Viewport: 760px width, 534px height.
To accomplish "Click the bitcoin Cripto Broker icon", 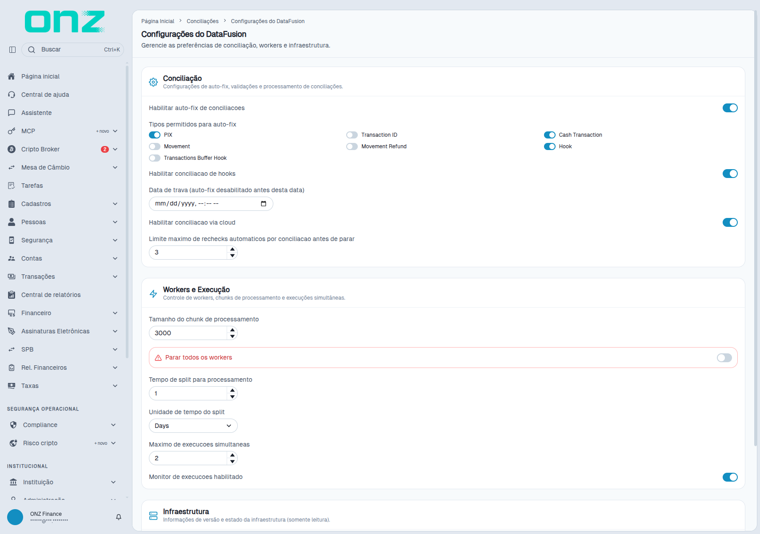I will click(x=12, y=149).
